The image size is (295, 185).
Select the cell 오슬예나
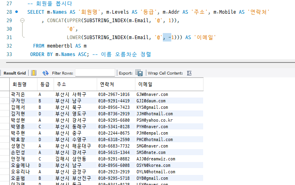[x=23, y=165]
